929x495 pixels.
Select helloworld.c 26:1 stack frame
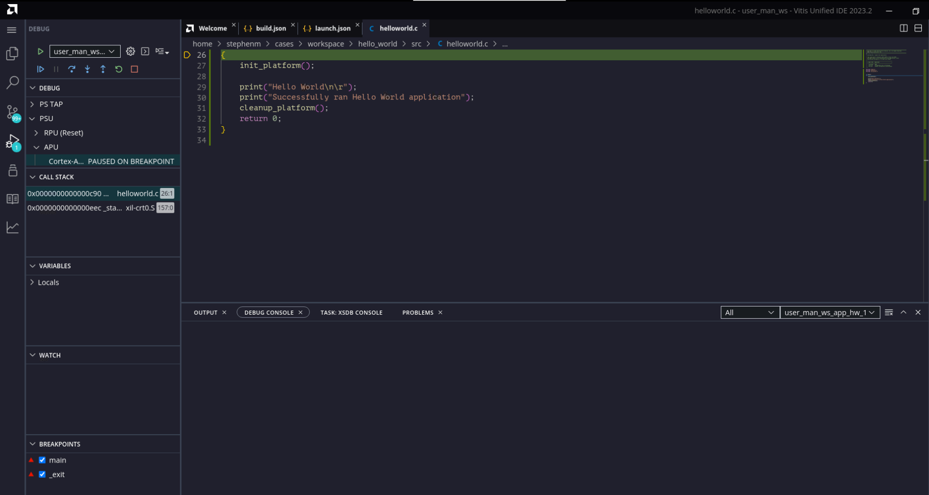pos(103,194)
